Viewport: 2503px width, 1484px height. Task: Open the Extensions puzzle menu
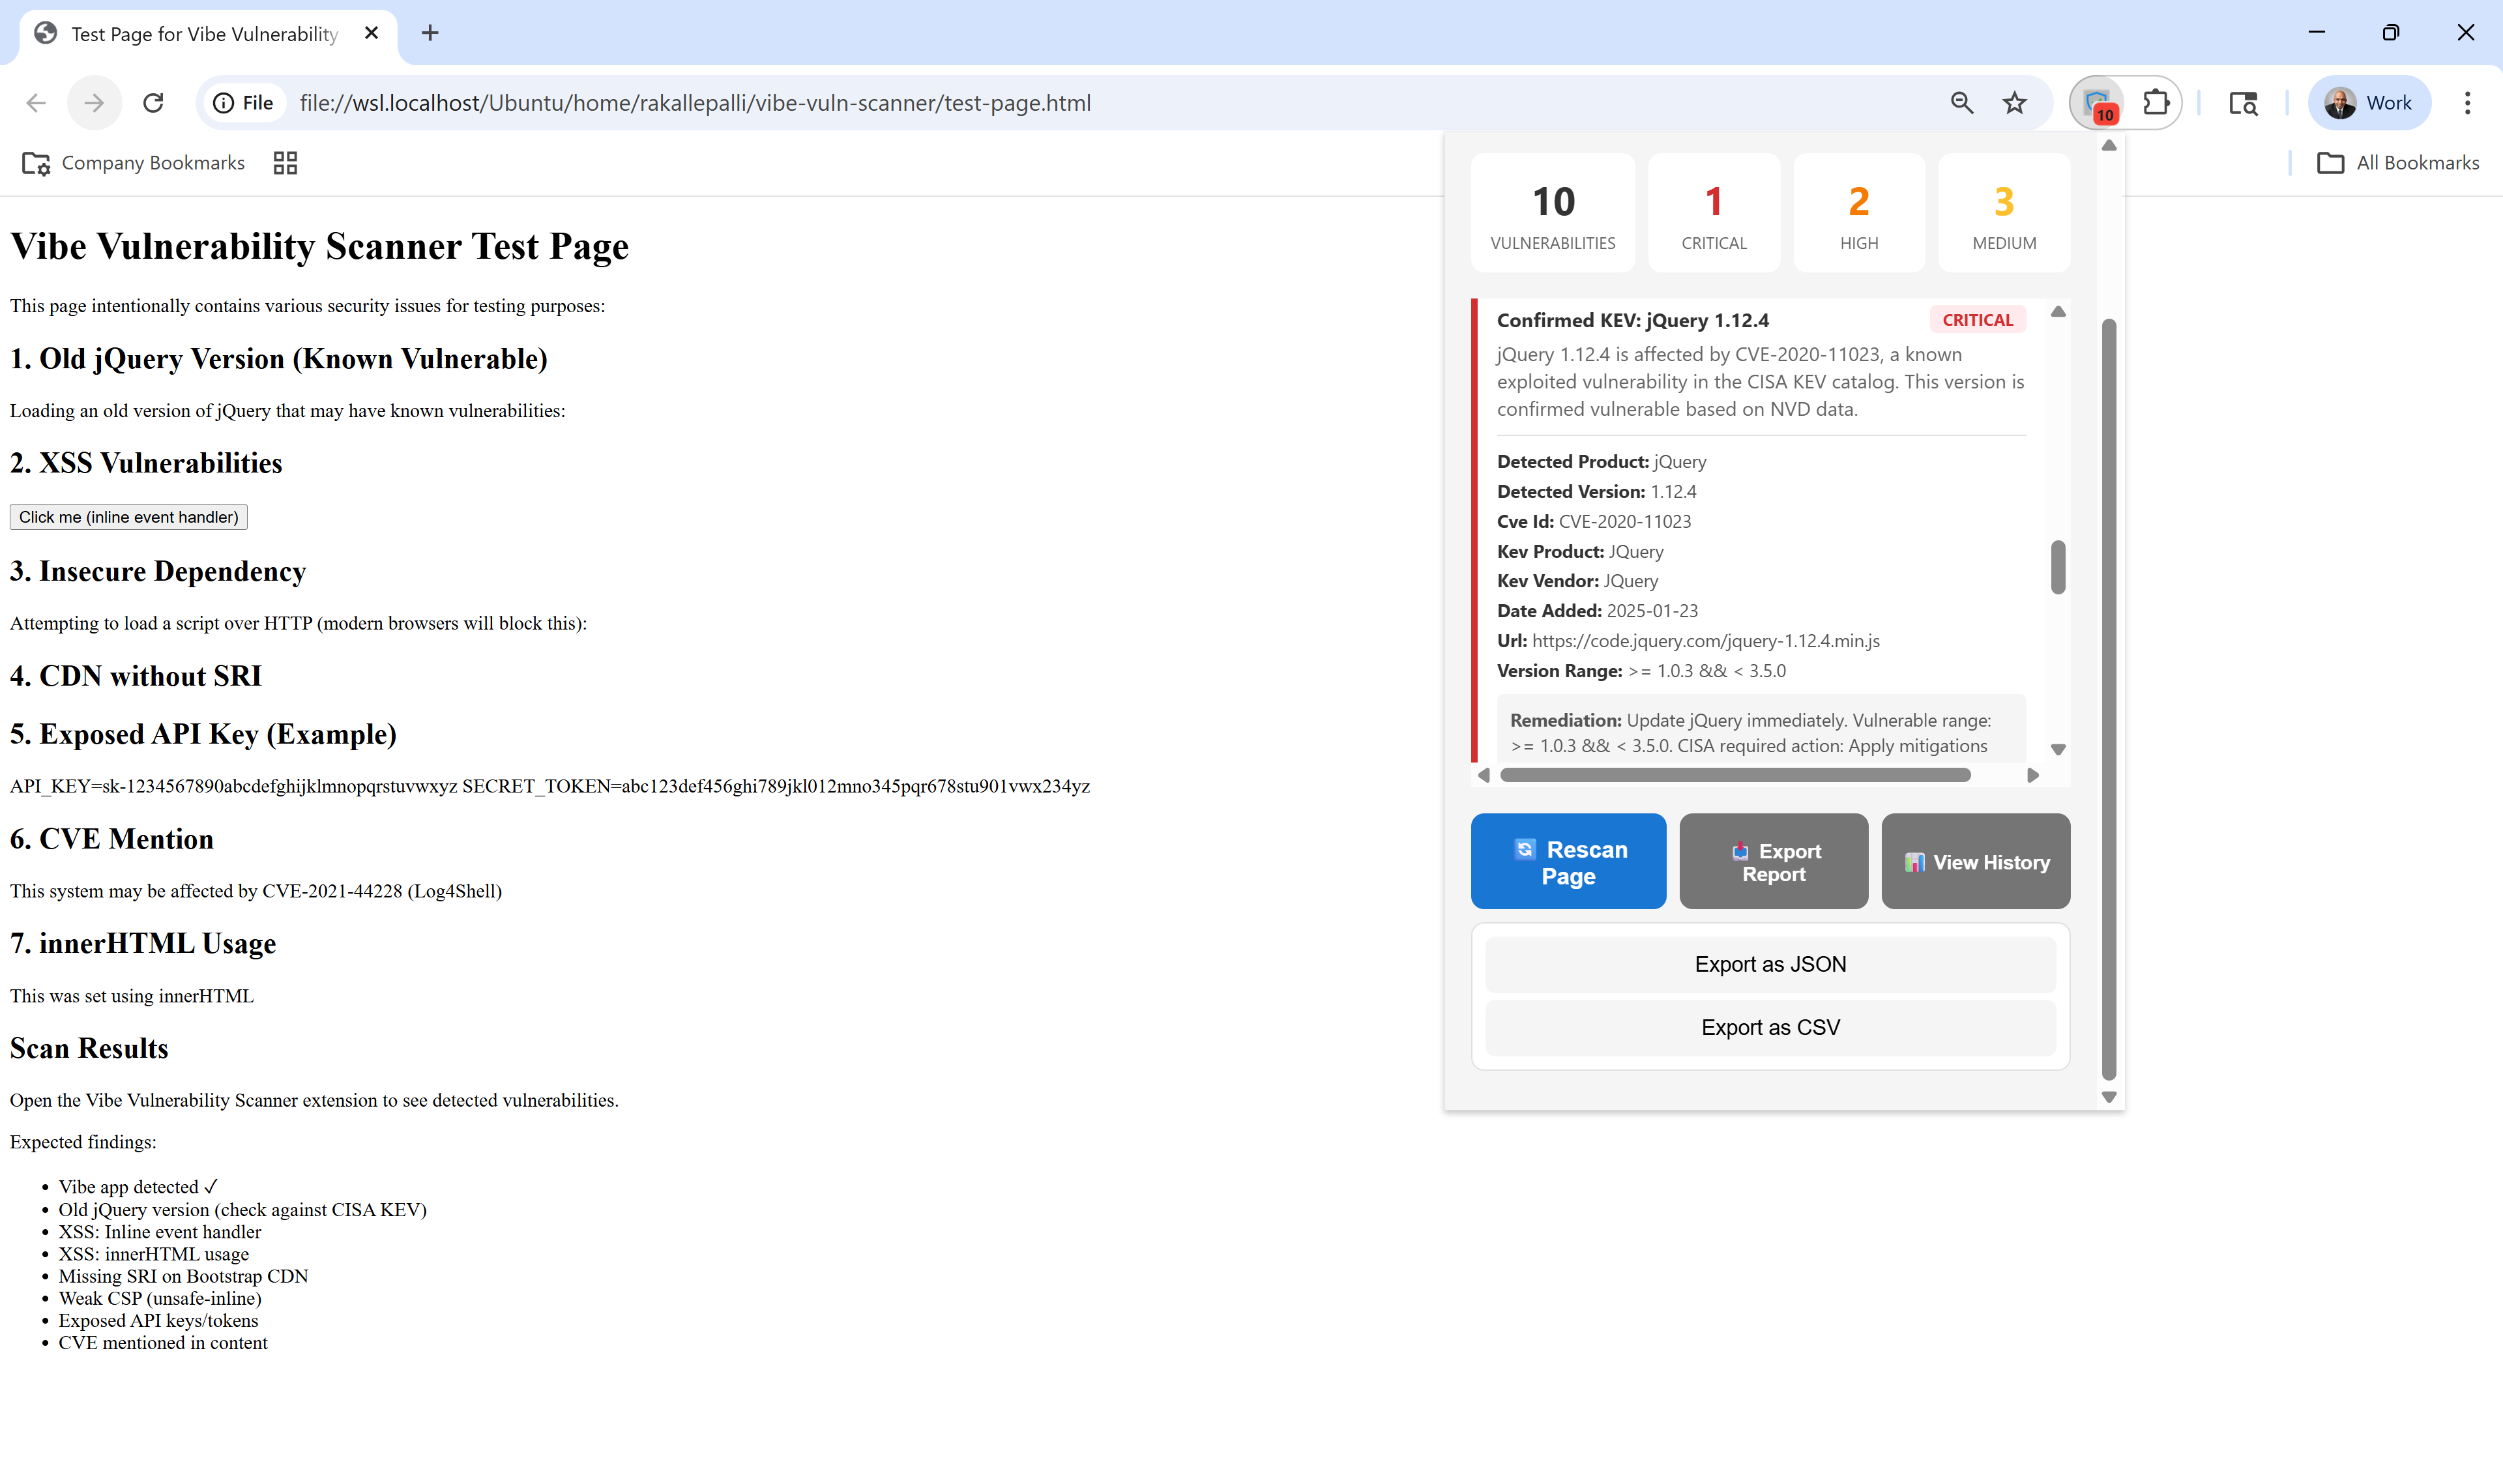pyautogui.click(x=2155, y=103)
